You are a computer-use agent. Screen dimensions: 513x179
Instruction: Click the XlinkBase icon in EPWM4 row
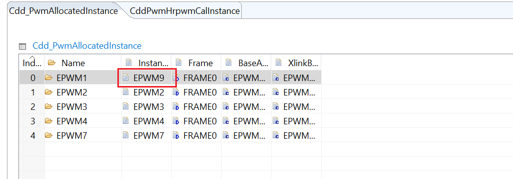[276, 121]
